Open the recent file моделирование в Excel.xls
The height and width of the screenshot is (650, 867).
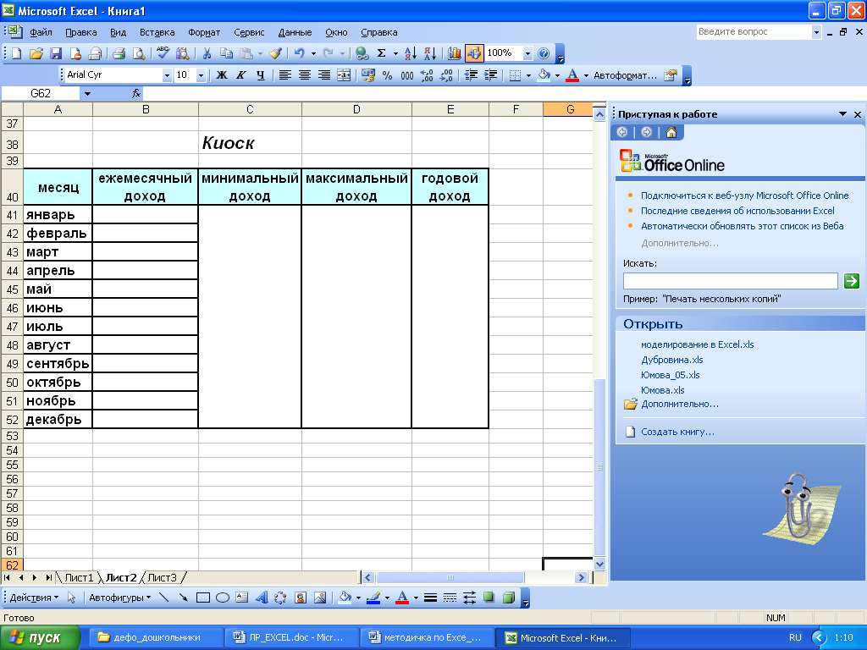[698, 344]
